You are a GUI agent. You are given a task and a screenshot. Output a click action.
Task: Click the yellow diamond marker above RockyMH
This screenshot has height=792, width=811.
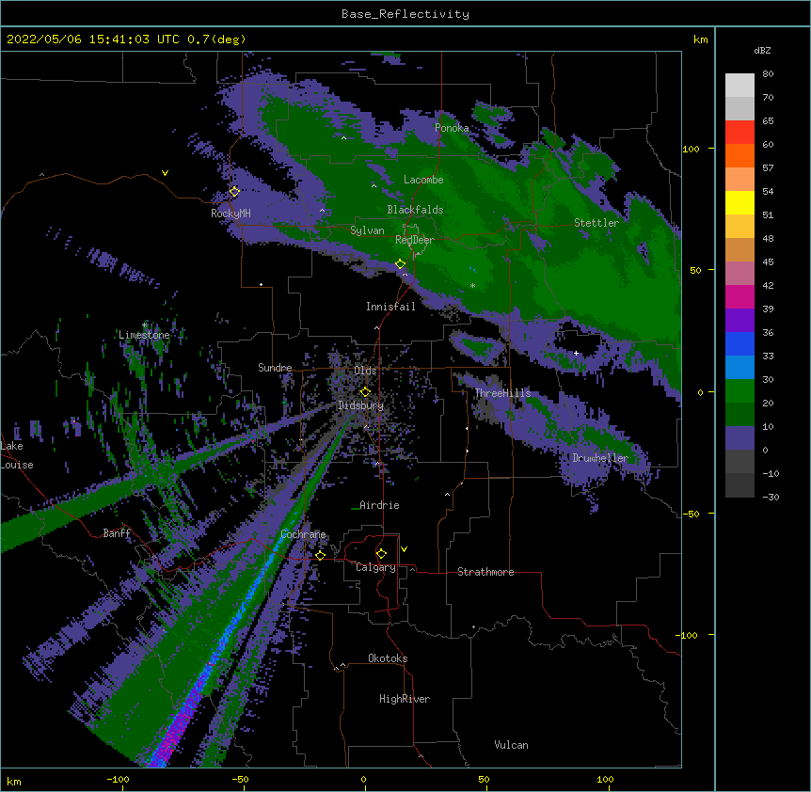click(234, 192)
